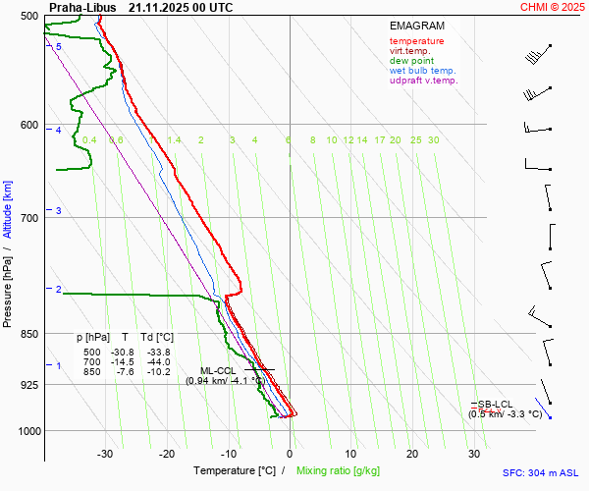Click the virt.temp. legend entry
The height and width of the screenshot is (491, 589).
tap(411, 51)
